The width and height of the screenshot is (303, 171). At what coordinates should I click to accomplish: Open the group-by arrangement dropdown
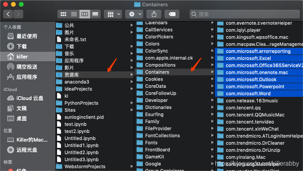(x=113, y=14)
